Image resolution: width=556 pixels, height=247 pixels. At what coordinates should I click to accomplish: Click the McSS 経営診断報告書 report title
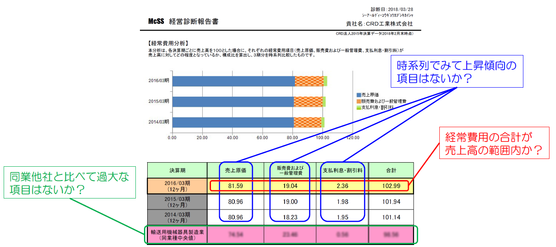(184, 22)
